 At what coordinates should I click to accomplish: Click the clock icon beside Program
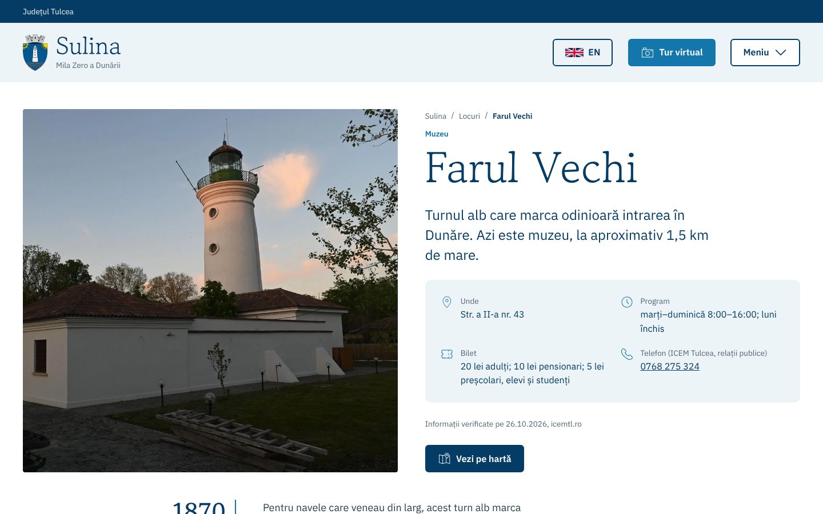pos(627,302)
